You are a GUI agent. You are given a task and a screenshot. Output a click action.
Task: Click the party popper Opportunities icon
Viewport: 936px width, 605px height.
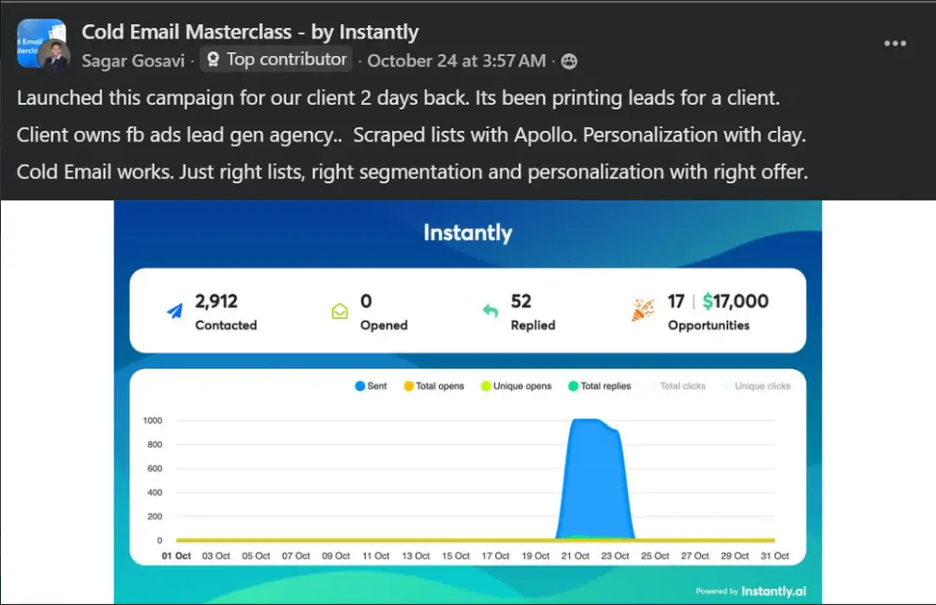click(642, 311)
